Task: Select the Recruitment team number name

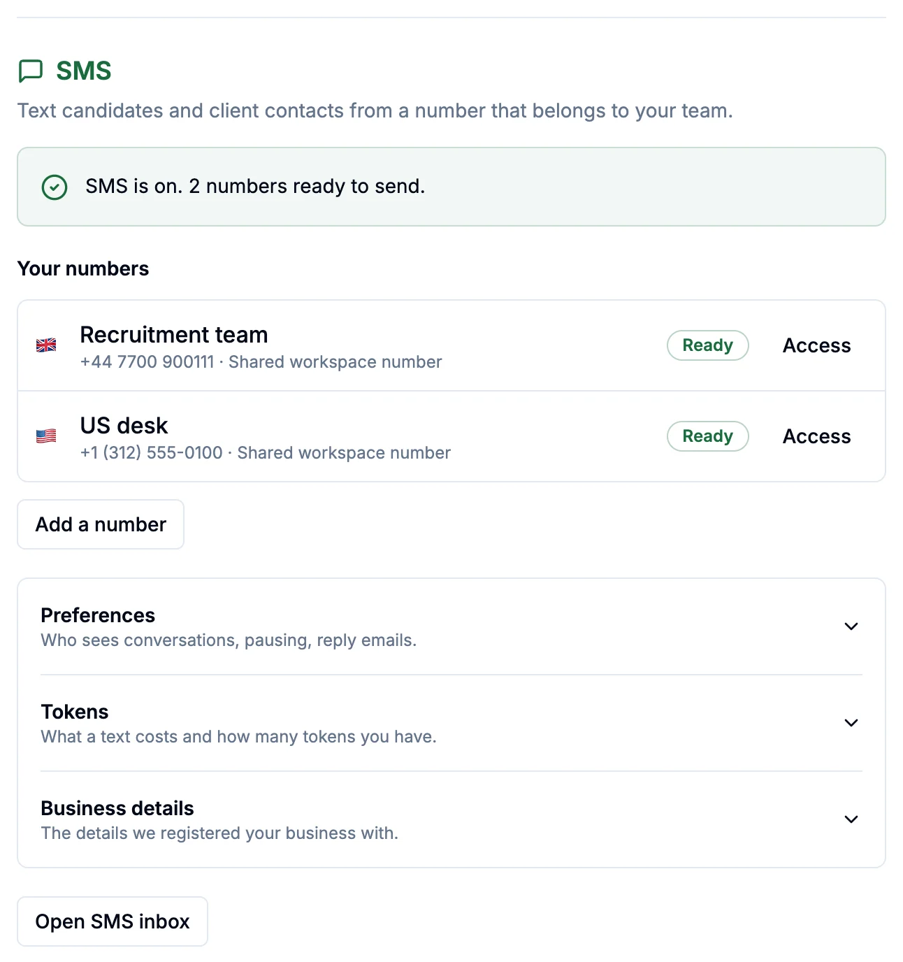Action: point(174,335)
